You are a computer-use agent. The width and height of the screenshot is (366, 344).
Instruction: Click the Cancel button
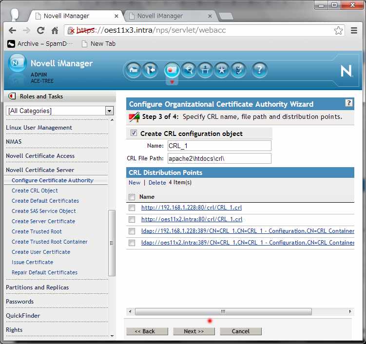241,331
